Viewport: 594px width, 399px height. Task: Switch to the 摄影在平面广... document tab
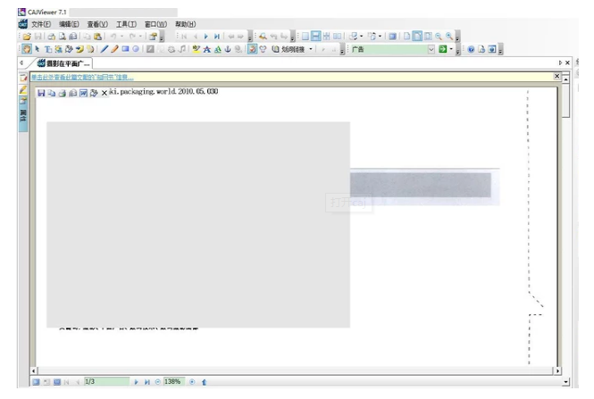pyautogui.click(x=68, y=63)
